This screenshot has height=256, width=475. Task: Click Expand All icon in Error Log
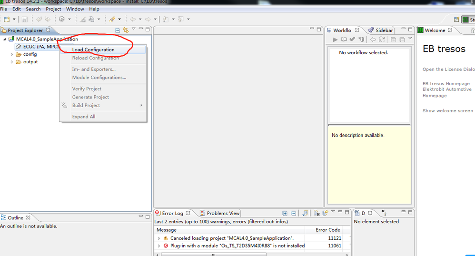(285, 213)
